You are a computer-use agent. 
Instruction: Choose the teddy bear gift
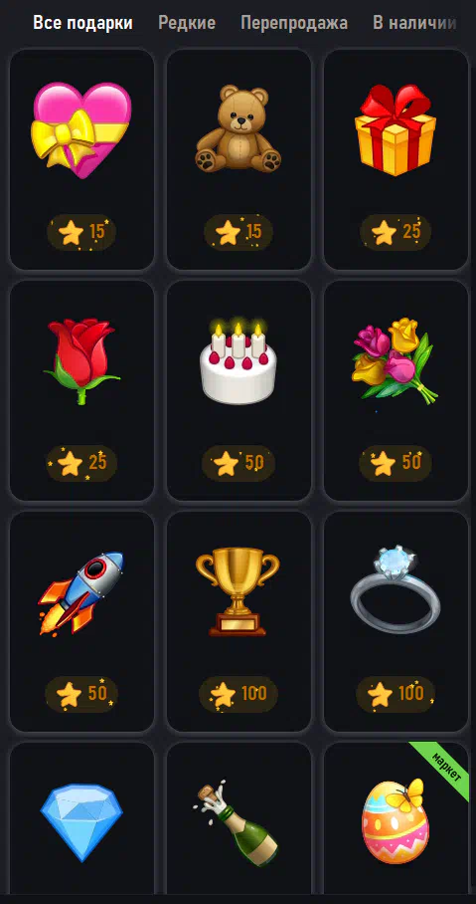pos(238,128)
